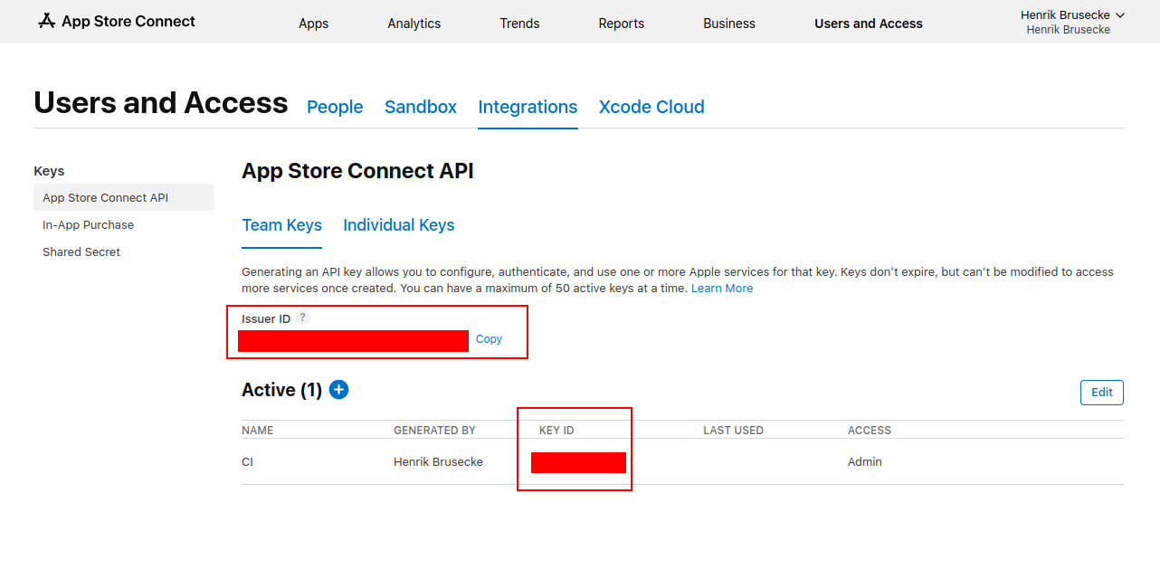The image size is (1160, 569).
Task: Open the Apps menu
Action: click(x=314, y=24)
